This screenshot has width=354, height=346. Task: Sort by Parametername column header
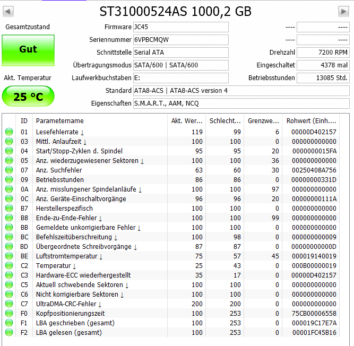tap(100, 121)
